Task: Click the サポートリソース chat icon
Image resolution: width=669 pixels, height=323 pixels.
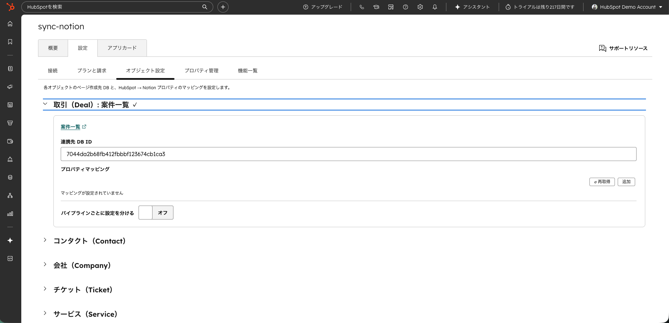Action: 602,48
